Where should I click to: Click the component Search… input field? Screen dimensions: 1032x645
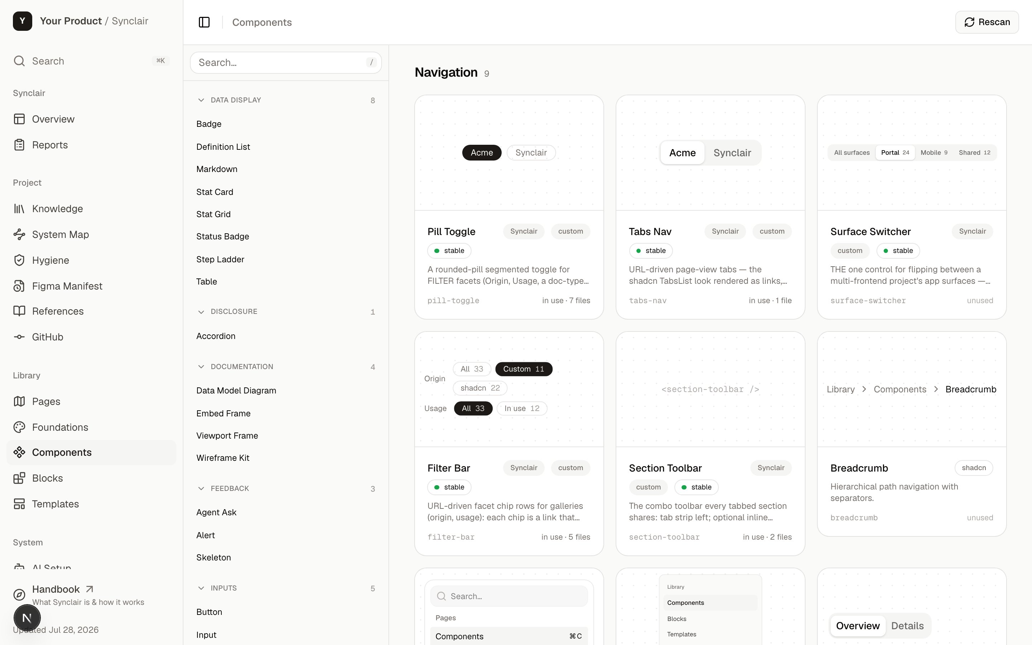(286, 63)
